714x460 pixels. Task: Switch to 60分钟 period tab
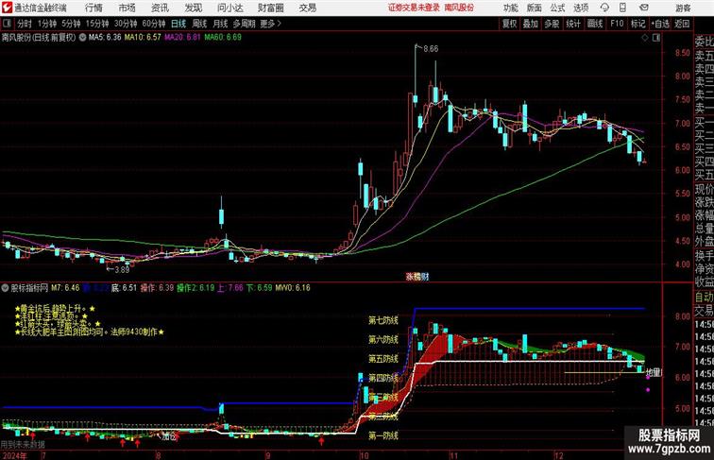click(x=154, y=24)
